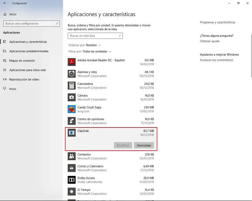The height and width of the screenshot is (201, 252).
Task: Click the startup icon beside lower Inicio
Action: 5,89
